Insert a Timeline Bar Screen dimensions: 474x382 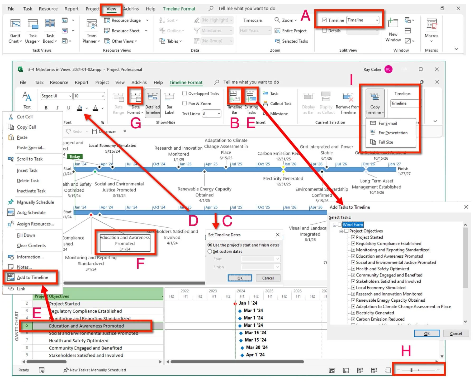[x=234, y=102]
